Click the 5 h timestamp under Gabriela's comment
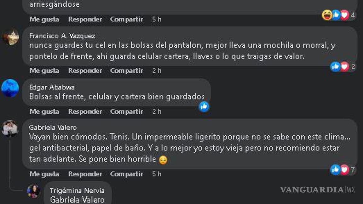The width and height of the screenshot is (363, 204). click(156, 174)
